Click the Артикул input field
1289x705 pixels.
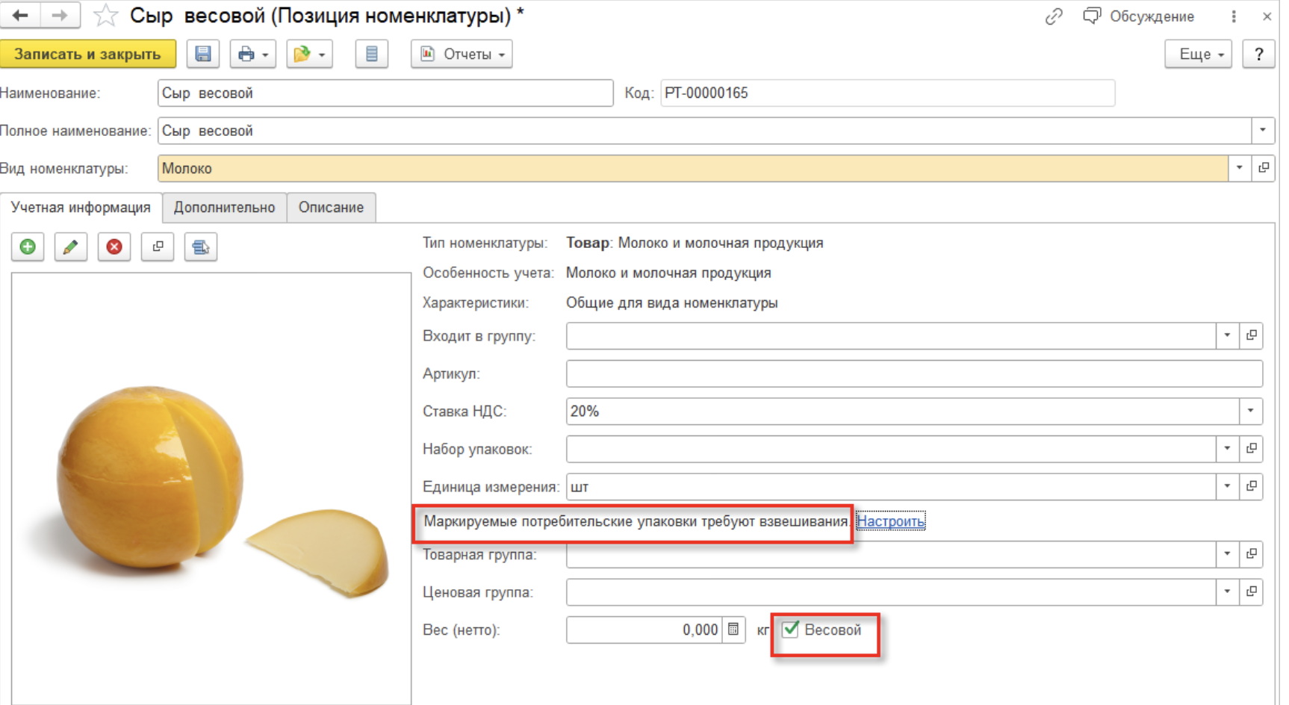[x=913, y=373]
